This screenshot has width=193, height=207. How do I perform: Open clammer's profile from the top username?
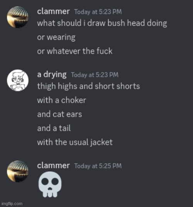click(x=53, y=12)
